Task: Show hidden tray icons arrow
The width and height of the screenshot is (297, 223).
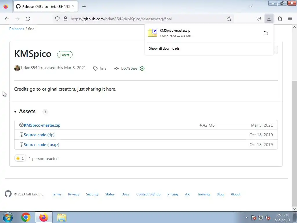Action: click(x=247, y=217)
